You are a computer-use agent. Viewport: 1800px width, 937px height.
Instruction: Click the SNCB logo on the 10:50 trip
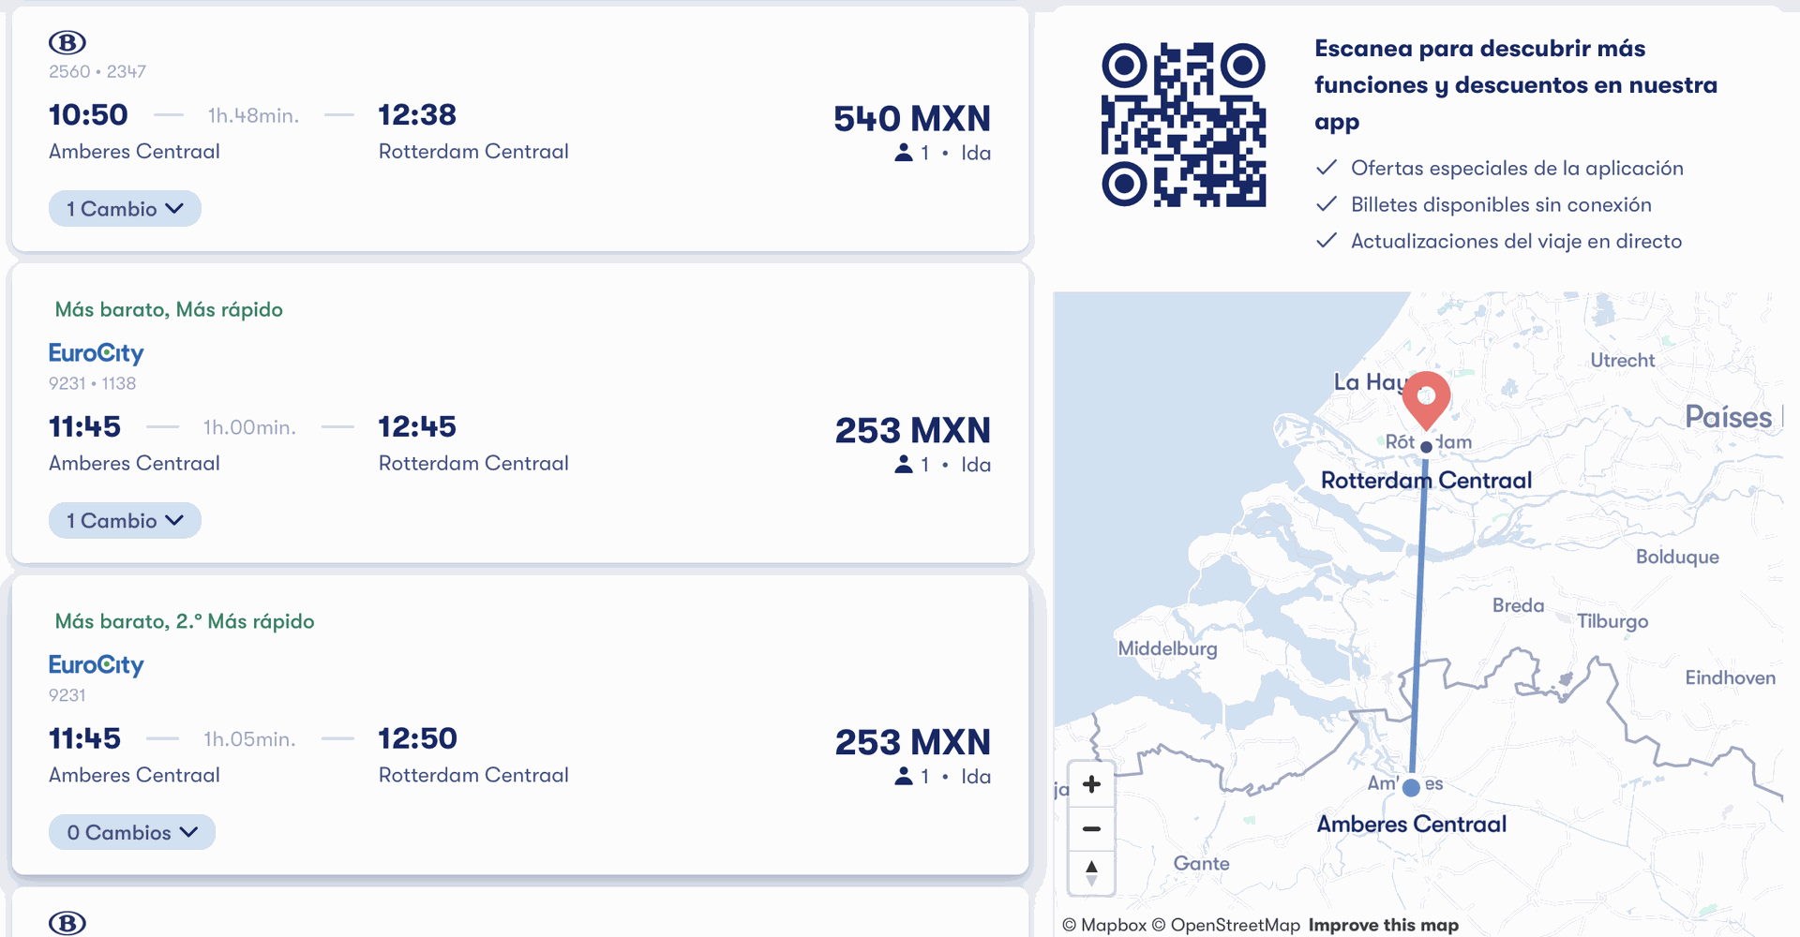(x=67, y=42)
